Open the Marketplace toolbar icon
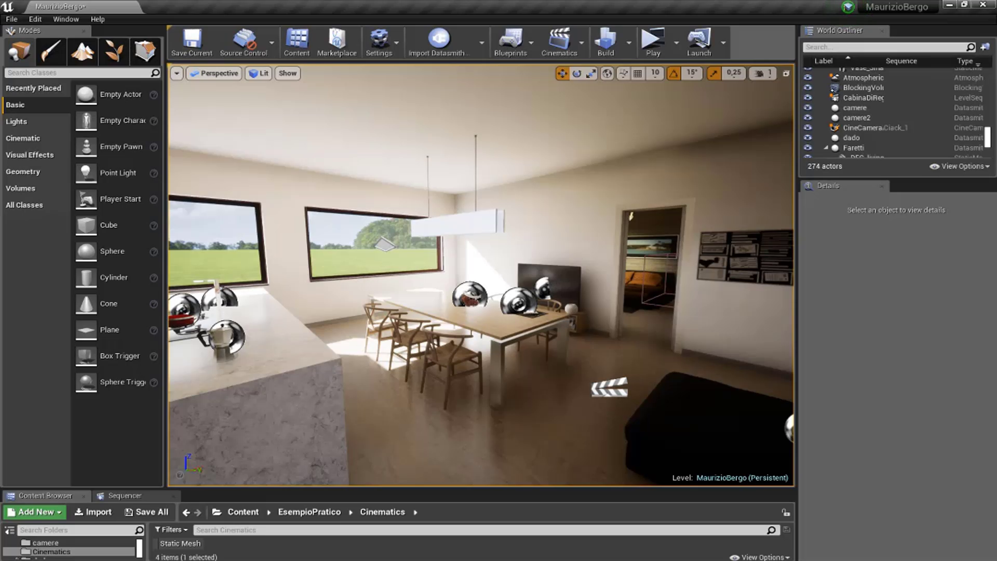 [337, 42]
